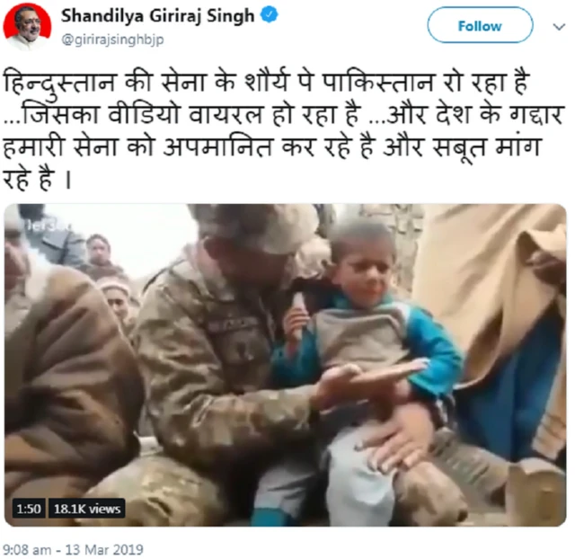The image size is (575, 559).
Task: Play the embedded tweet video
Action: [x=285, y=365]
